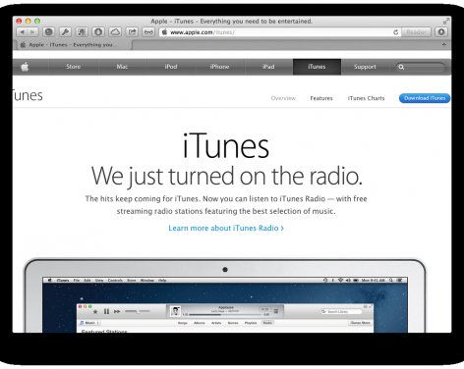Open the iPod section in navigation

click(x=171, y=67)
